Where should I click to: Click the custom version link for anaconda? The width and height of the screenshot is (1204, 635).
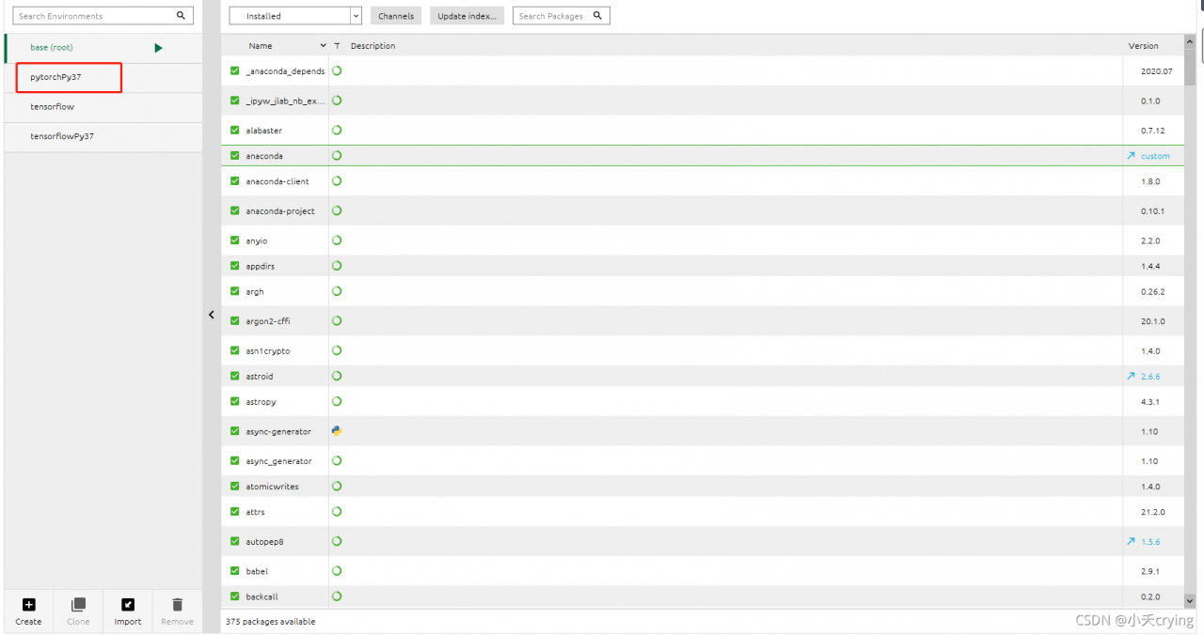point(1155,156)
